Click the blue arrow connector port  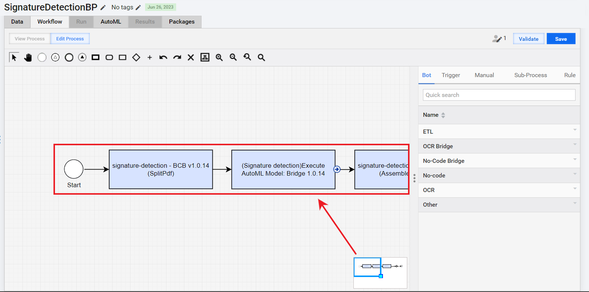coord(337,169)
